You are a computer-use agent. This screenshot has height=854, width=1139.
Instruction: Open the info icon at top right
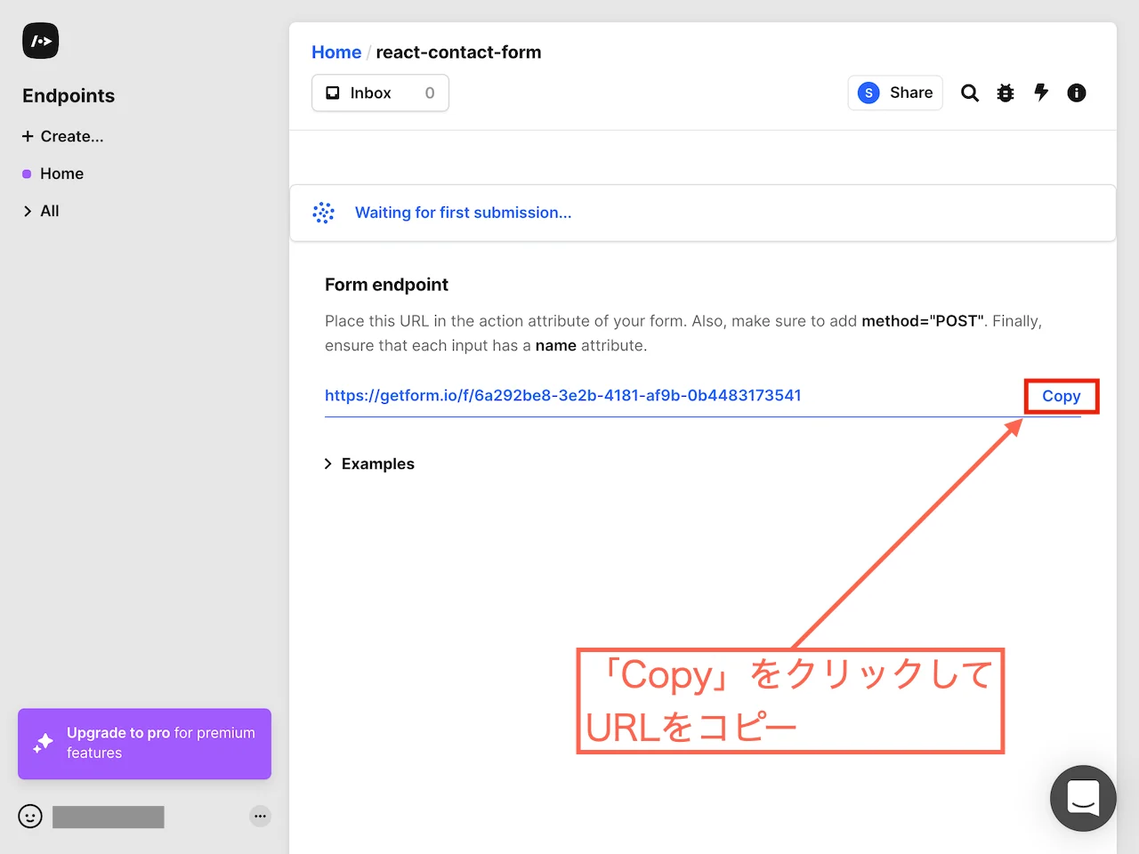pos(1077,93)
